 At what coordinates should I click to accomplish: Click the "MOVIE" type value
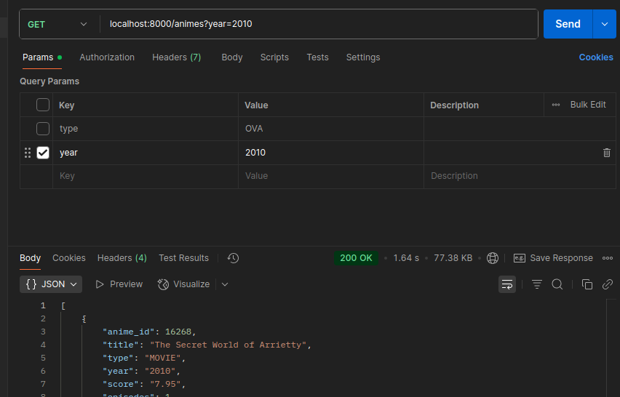tap(162, 358)
